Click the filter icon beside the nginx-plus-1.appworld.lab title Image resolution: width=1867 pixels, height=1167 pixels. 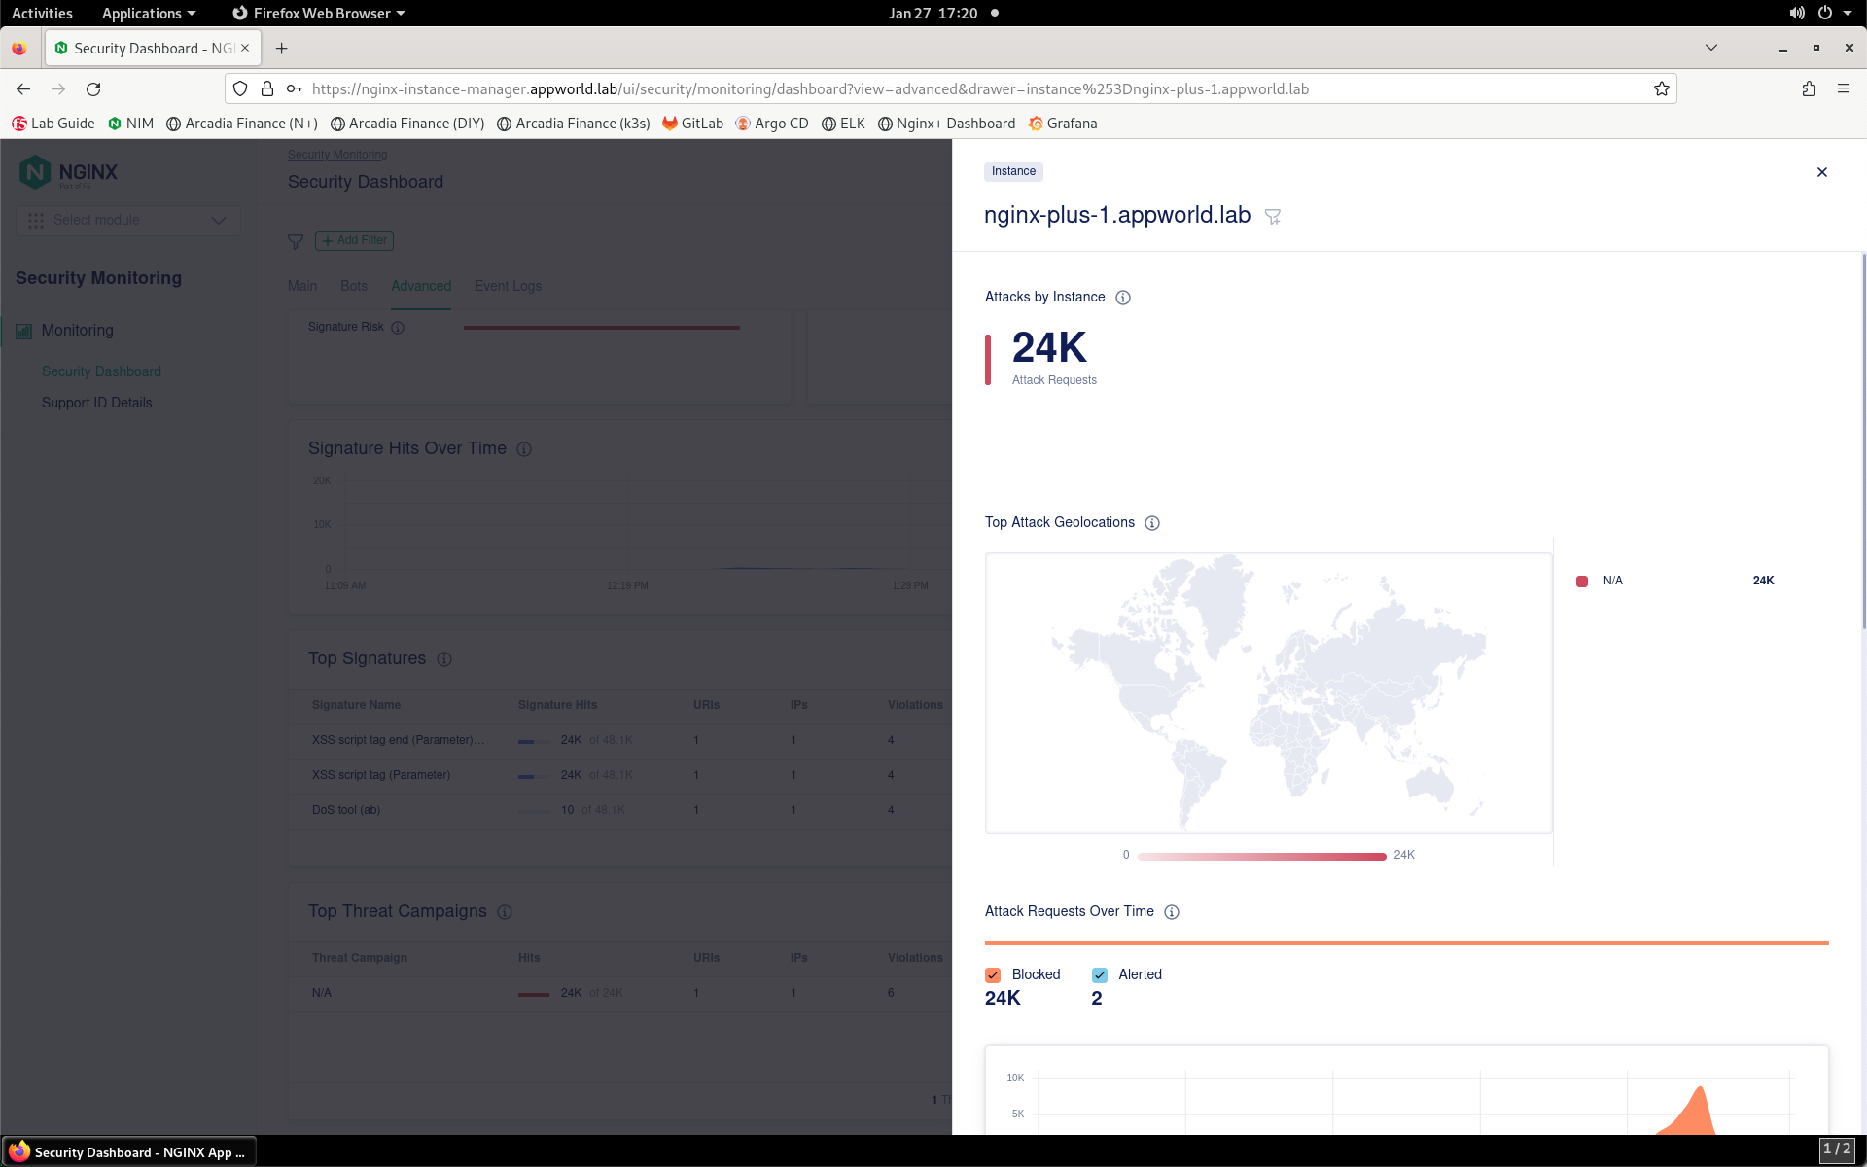coord(1273,217)
